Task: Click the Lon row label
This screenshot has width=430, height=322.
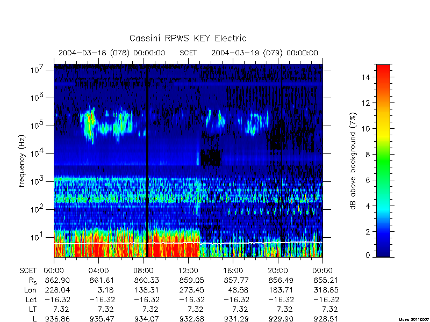Action: click(x=30, y=290)
